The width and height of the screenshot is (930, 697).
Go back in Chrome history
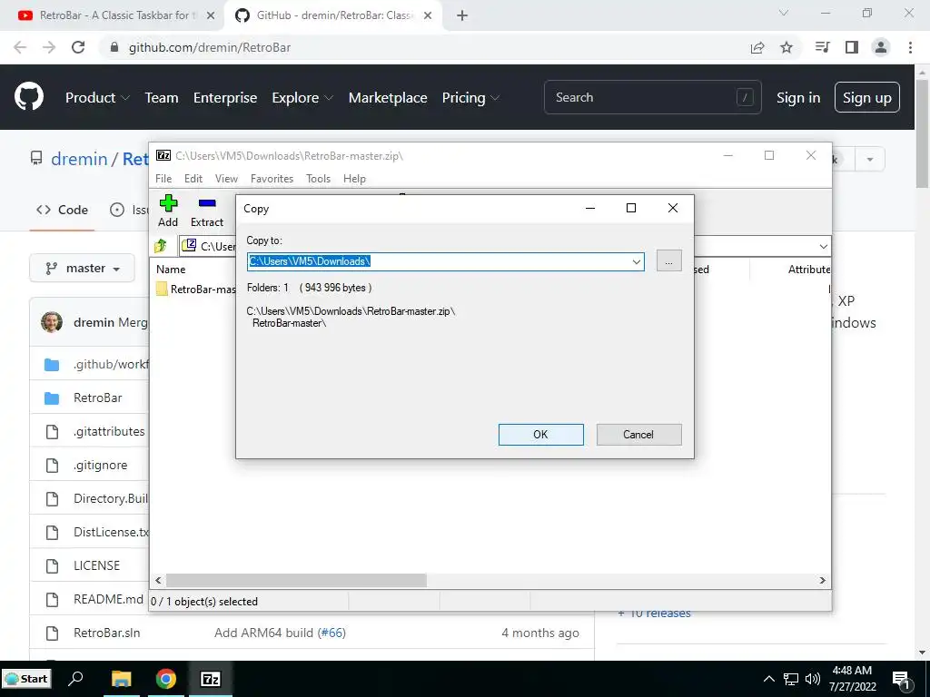tap(20, 47)
